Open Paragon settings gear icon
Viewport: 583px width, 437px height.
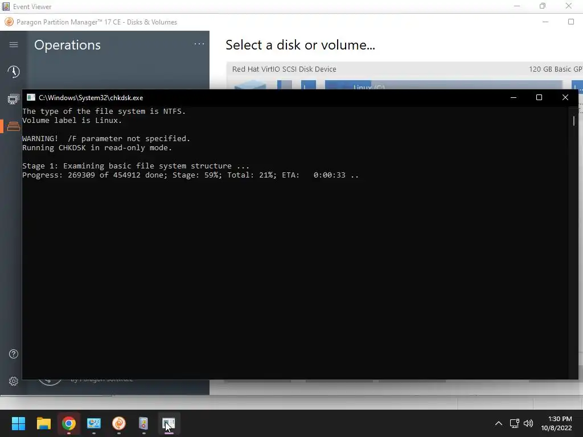click(x=14, y=381)
